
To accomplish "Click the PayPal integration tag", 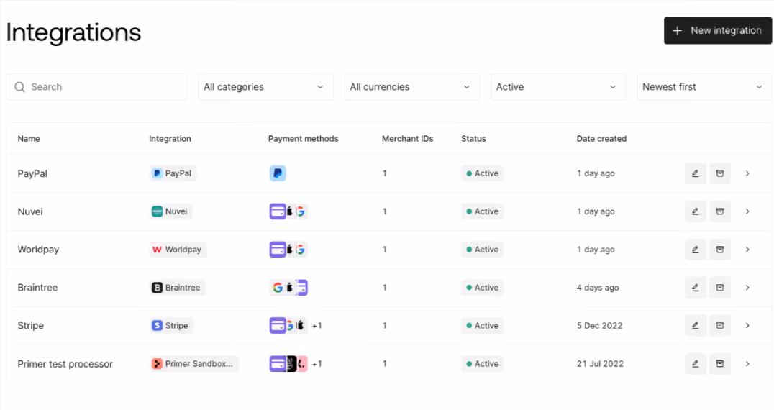I will pyautogui.click(x=173, y=173).
